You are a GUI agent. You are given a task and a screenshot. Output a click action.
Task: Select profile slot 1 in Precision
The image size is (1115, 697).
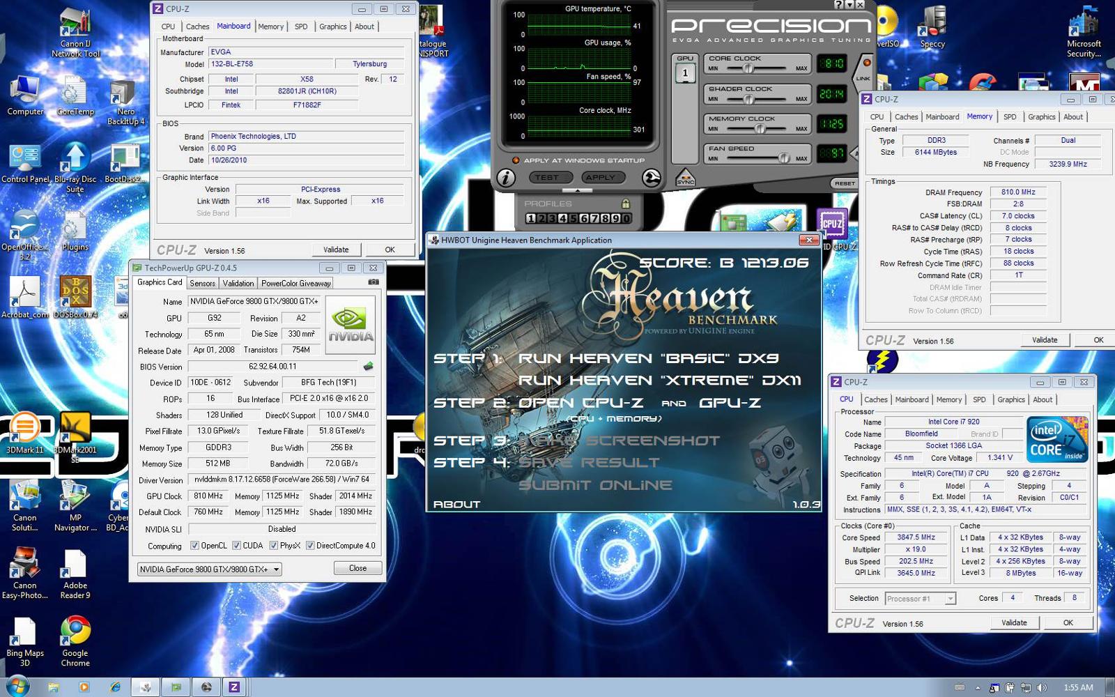pos(531,218)
